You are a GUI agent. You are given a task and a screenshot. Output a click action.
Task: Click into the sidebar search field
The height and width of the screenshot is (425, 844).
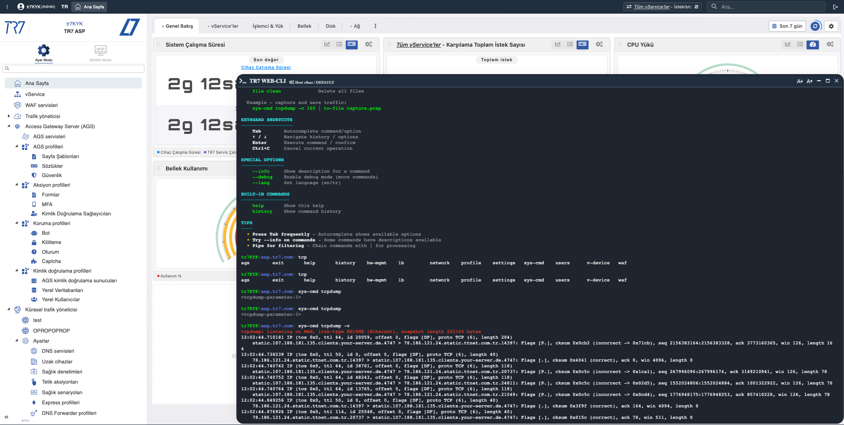coord(73,69)
